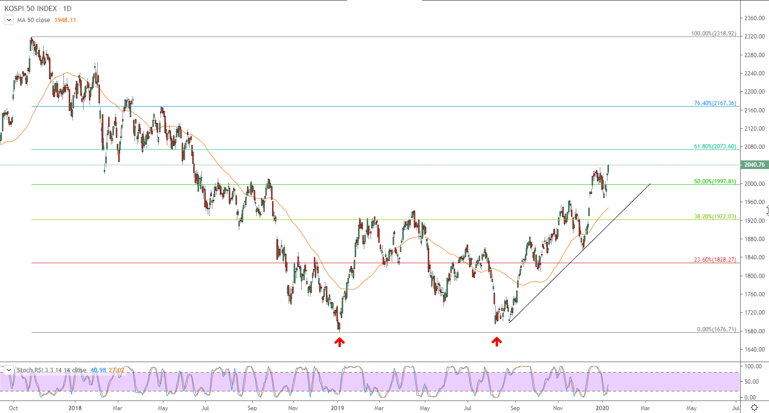
Task: Click the 2280.00 price axis label
Action: click(x=755, y=55)
